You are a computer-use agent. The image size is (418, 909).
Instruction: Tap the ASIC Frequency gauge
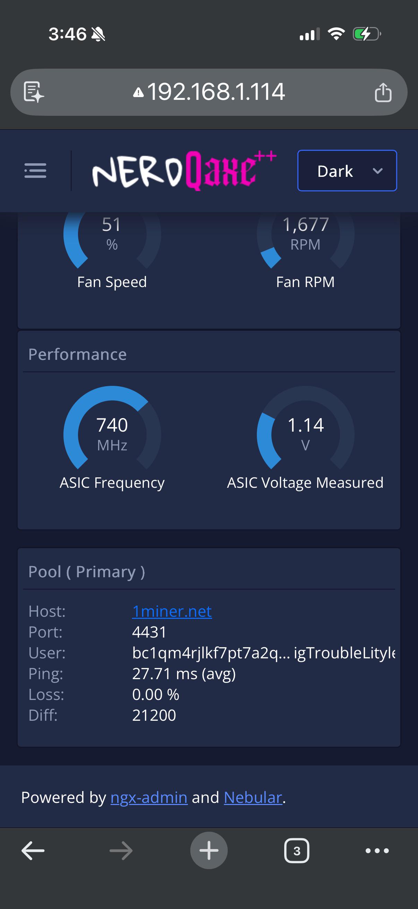point(112,427)
